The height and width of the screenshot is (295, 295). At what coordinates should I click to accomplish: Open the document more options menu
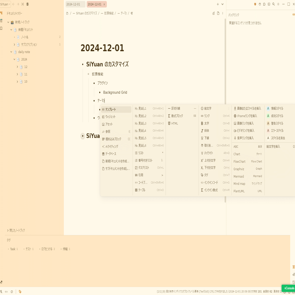[x=223, y=13]
